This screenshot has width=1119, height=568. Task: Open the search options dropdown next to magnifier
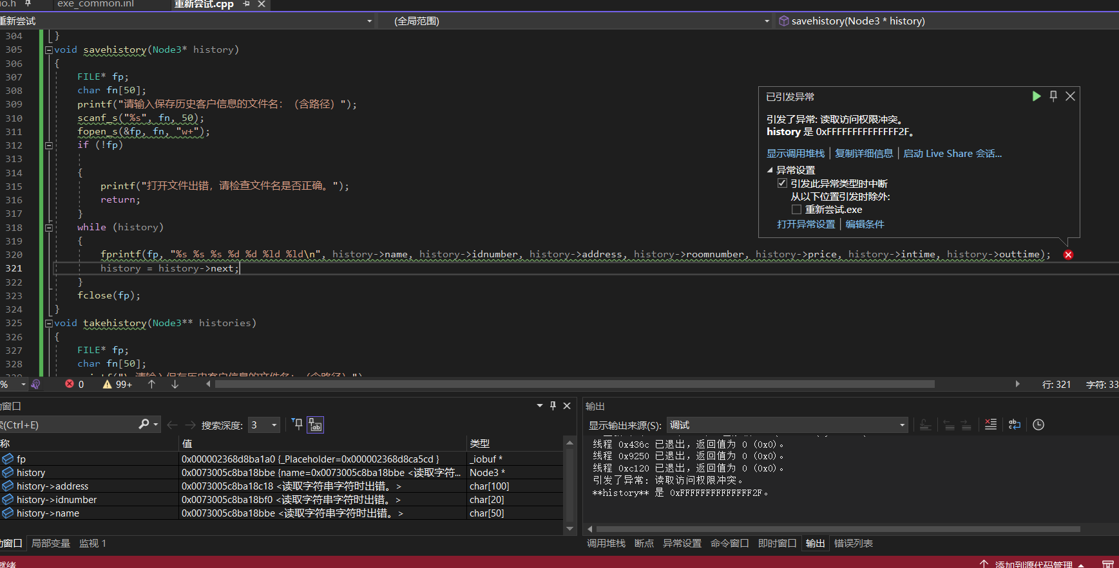click(x=156, y=425)
